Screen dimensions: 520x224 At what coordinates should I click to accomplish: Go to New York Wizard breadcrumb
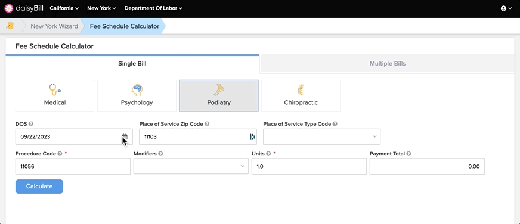point(54,26)
